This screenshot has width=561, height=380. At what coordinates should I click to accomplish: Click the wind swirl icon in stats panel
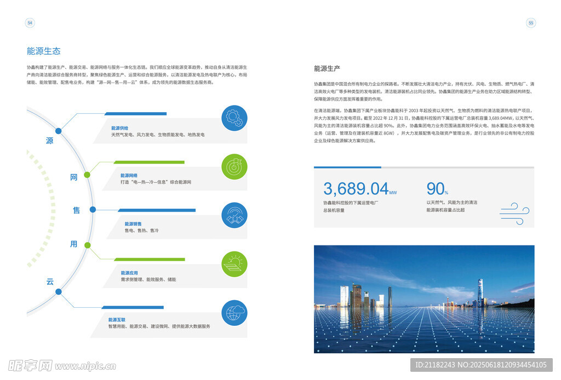(514, 214)
